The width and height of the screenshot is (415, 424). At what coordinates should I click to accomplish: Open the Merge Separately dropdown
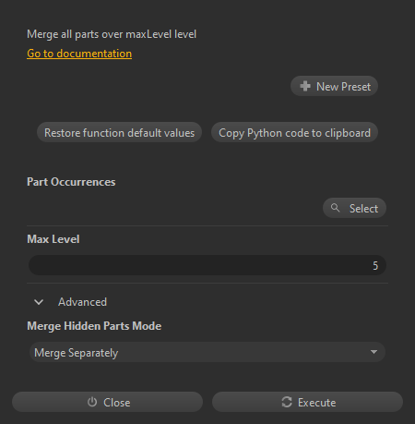207,352
